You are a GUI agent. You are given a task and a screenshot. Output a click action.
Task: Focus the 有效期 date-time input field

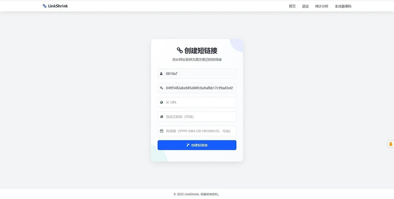tap(197, 131)
